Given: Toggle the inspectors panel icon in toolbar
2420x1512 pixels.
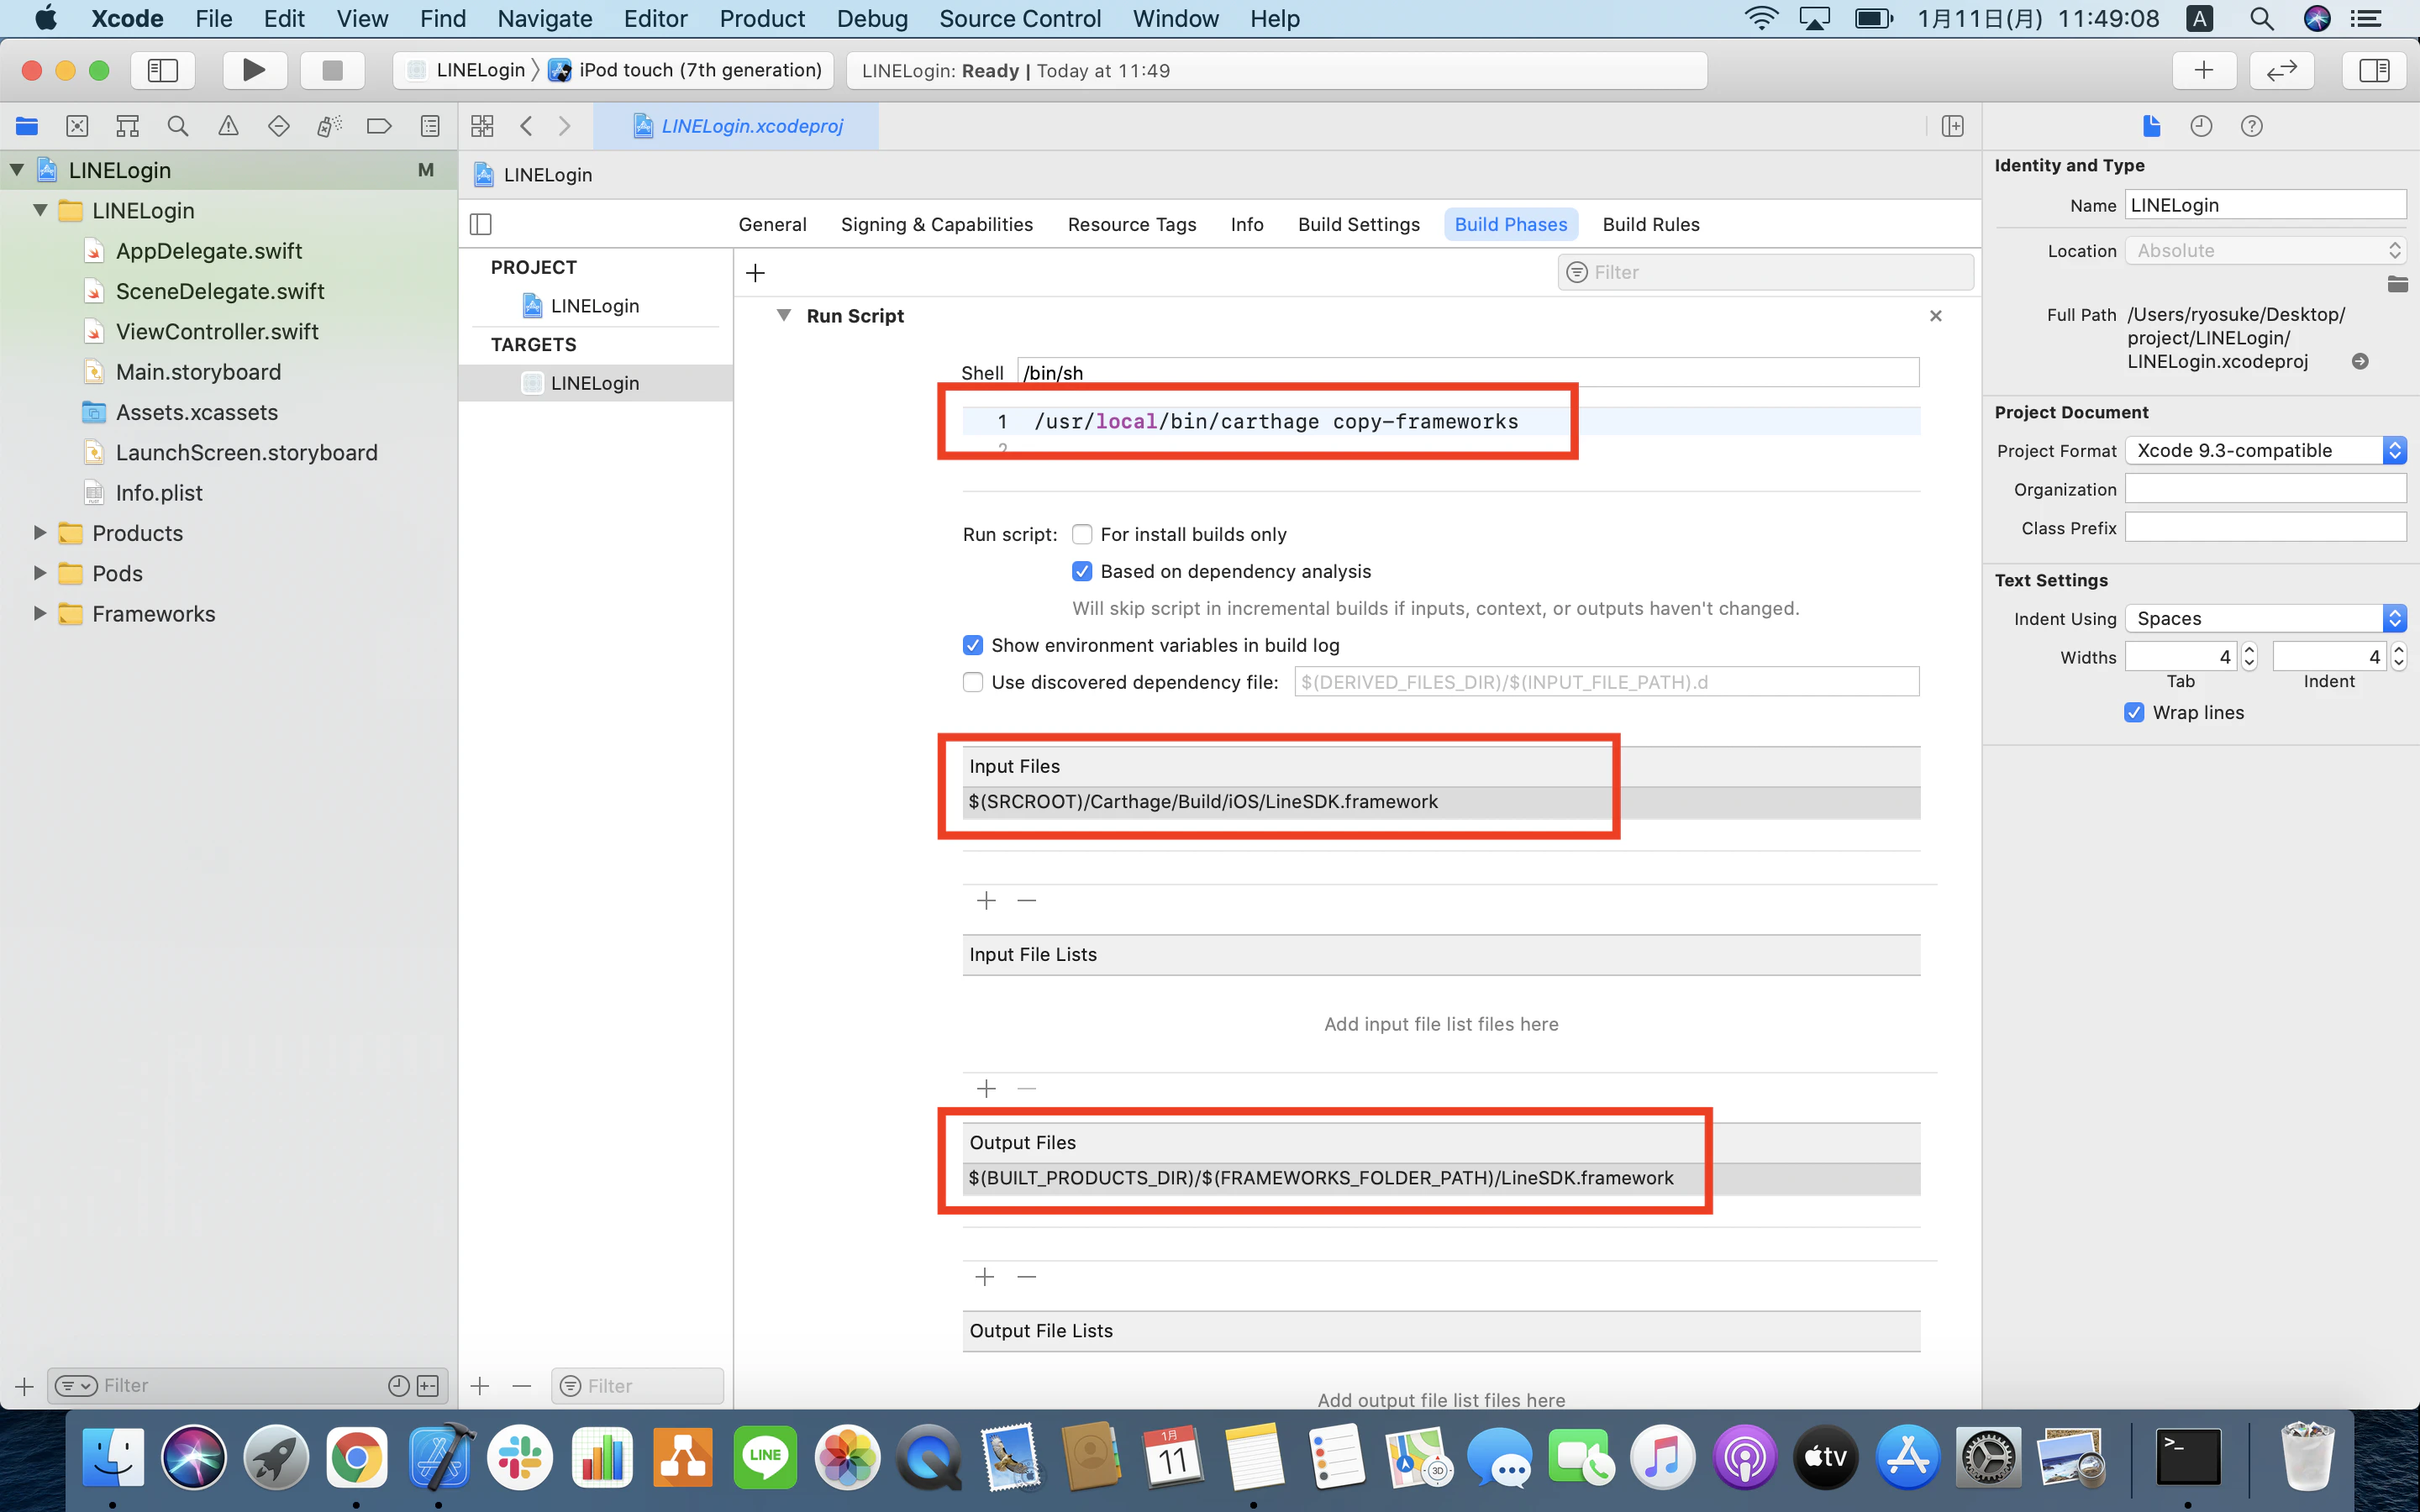Looking at the screenshot, I should click(x=2374, y=70).
